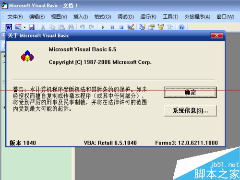This screenshot has height=180, width=240.
Task: Open the Properties Window icon
Action: [152, 27]
